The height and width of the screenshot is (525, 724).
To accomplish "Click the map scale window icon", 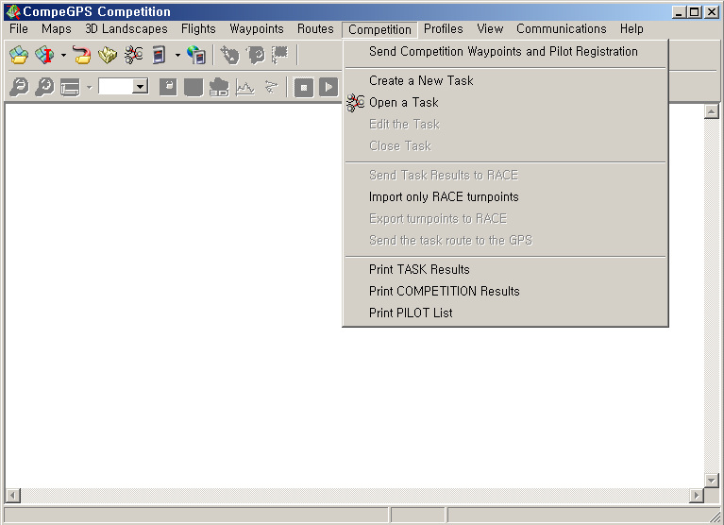I will [70, 87].
